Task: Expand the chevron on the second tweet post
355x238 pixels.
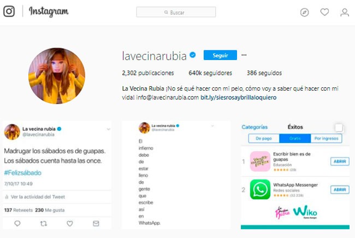Action: 212,126
